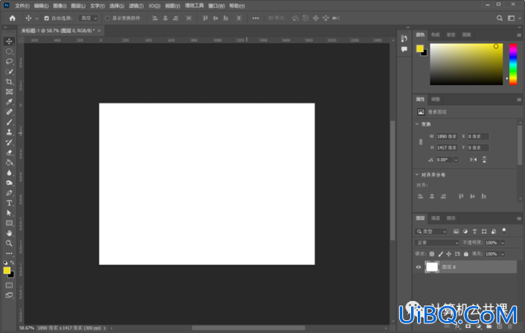Switch to the 通道 tab

[436, 218]
